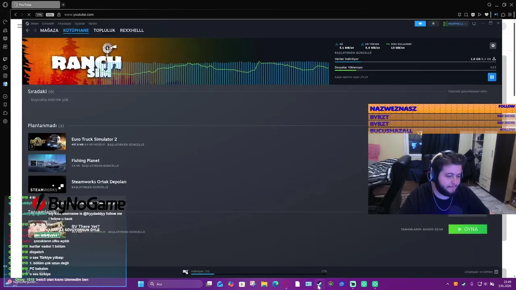The image size is (516, 290).
Task: Open new browser tab with plus
Action: click(x=63, y=5)
